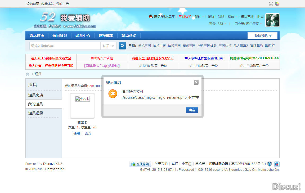Select 道具商店 in the left sidebar
305x193 pixels.
[x=36, y=95]
